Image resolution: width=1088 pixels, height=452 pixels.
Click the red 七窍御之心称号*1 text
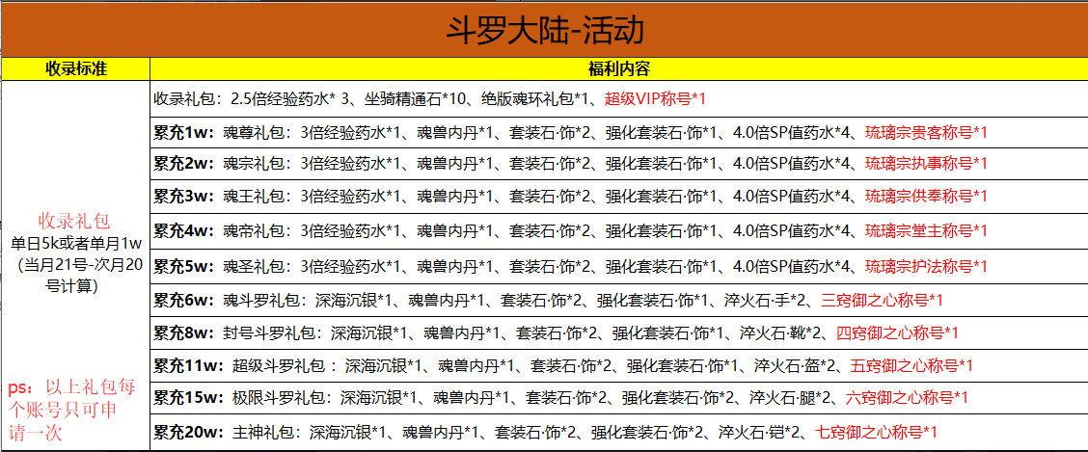[877, 433]
